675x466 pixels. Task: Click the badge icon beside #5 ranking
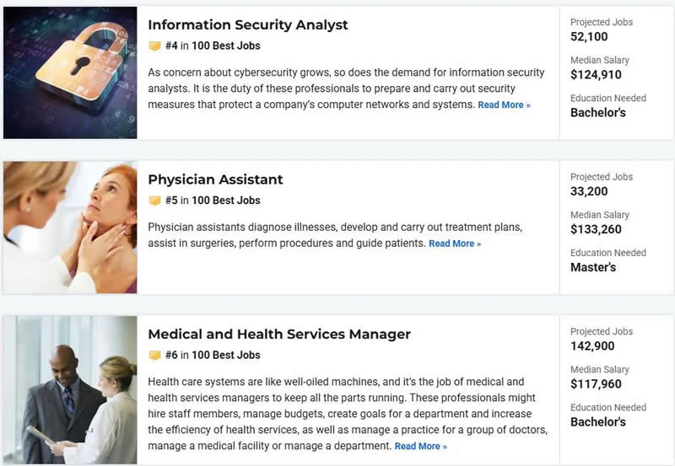(x=154, y=201)
